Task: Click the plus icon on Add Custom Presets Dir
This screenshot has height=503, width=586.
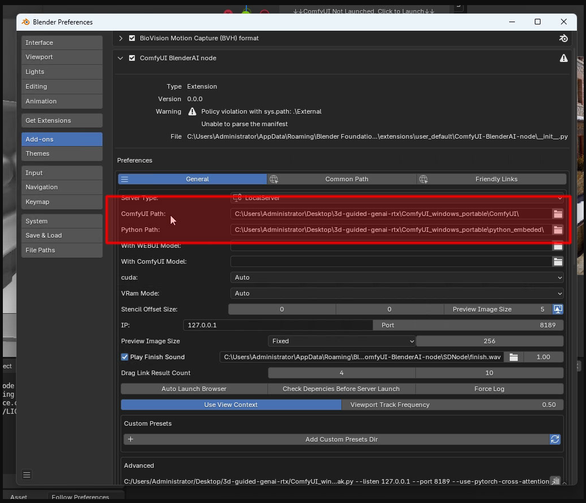Action: click(x=130, y=439)
